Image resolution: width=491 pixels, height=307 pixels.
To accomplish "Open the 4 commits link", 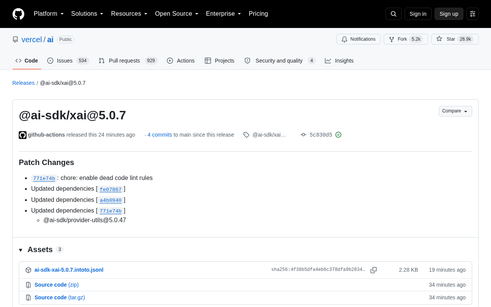I will (x=160, y=135).
